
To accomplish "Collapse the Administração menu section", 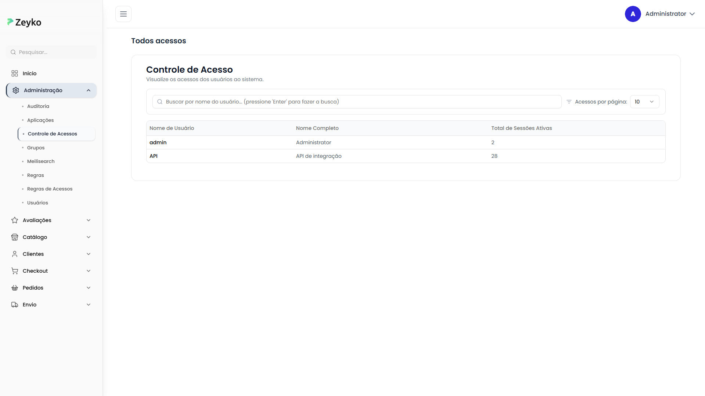I will pos(89,90).
